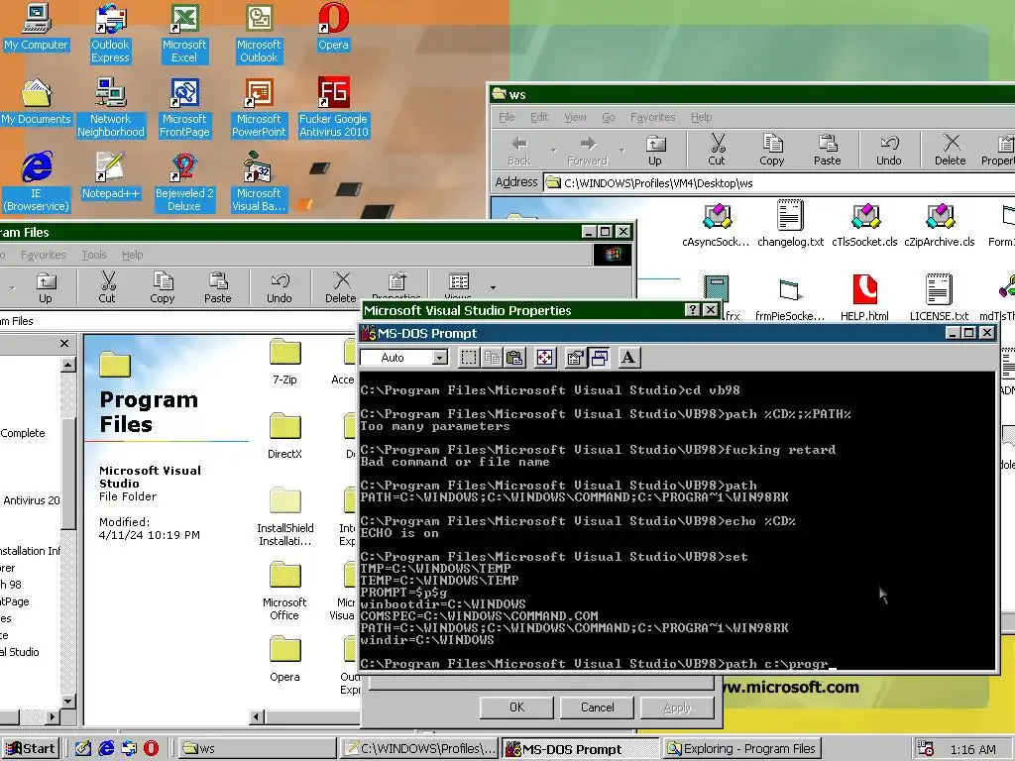Viewport: 1015px width, 761px height.
Task: Click Undo in the ws window toolbar
Action: (x=889, y=150)
